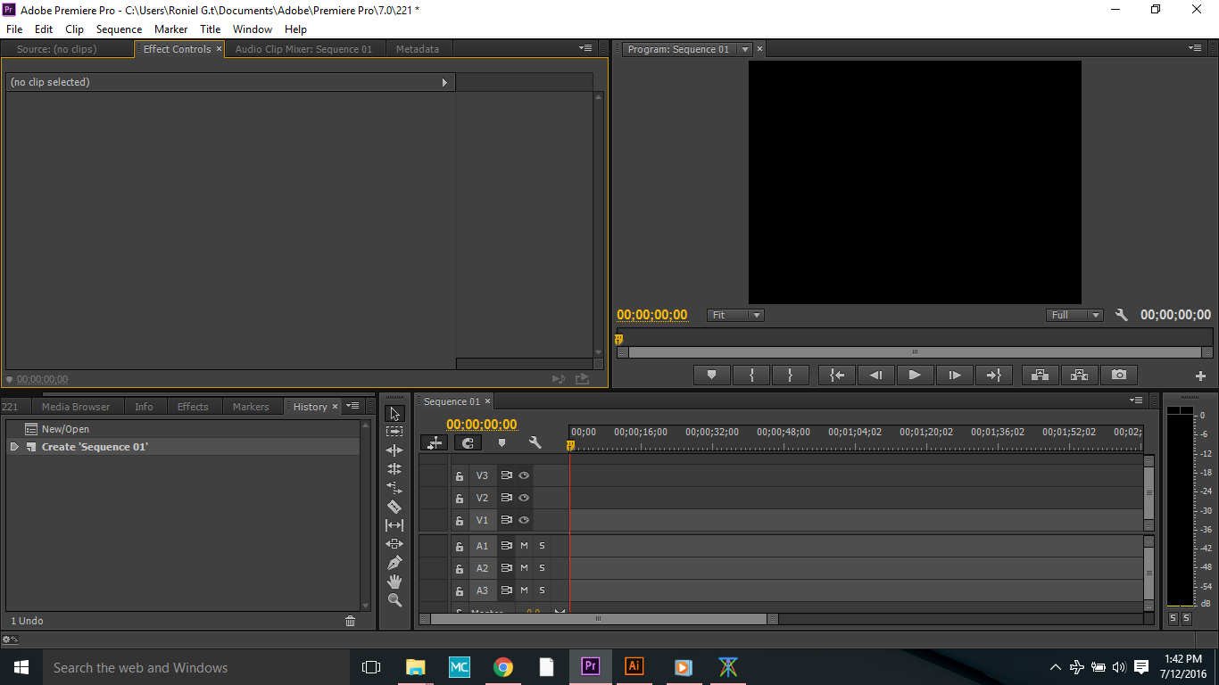Step back one frame
Screen dimensions: 1219x685
pos(875,376)
